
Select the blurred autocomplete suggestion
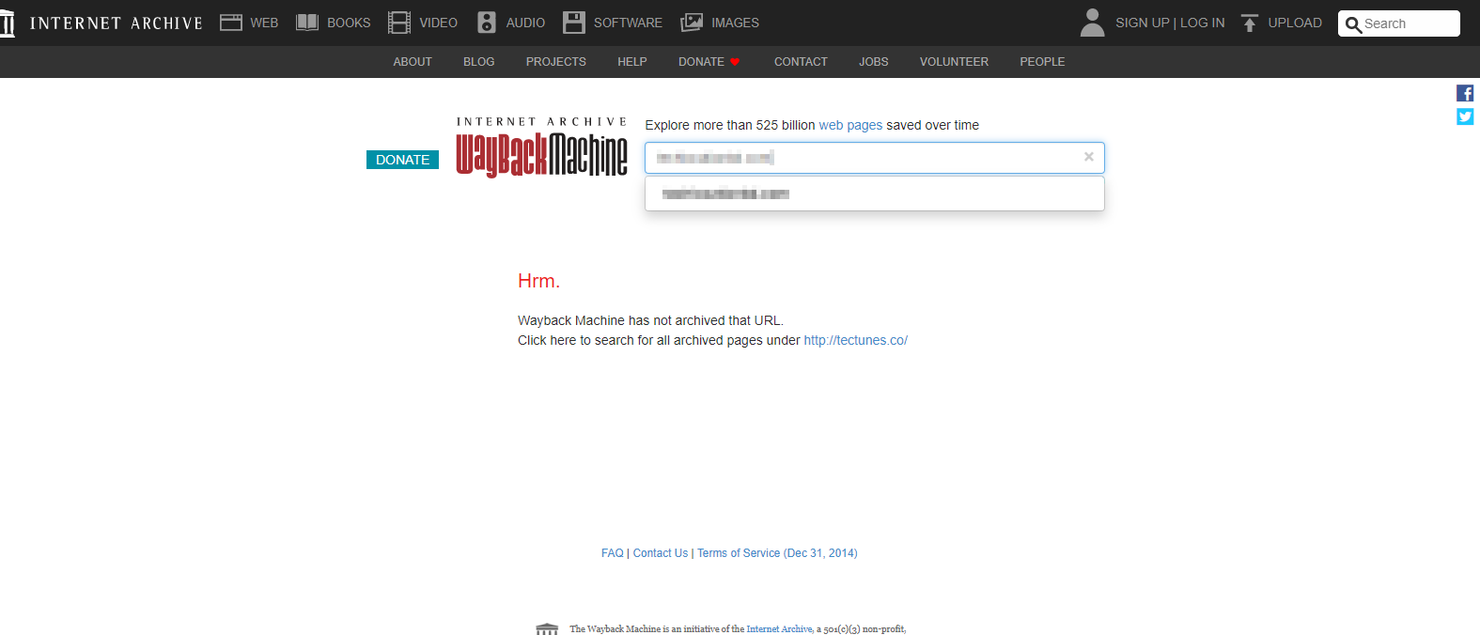[875, 194]
